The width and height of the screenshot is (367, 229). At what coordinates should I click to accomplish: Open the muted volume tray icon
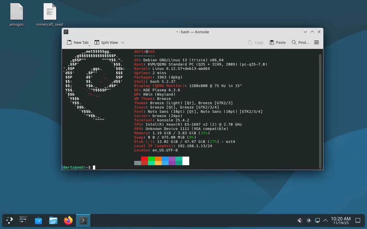(300, 220)
